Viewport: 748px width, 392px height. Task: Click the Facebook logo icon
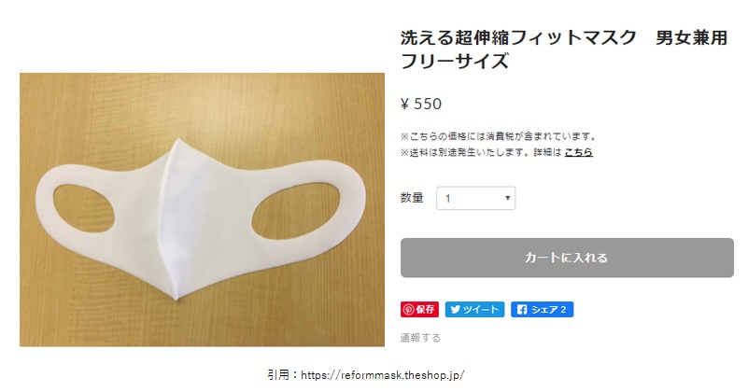tap(522, 310)
